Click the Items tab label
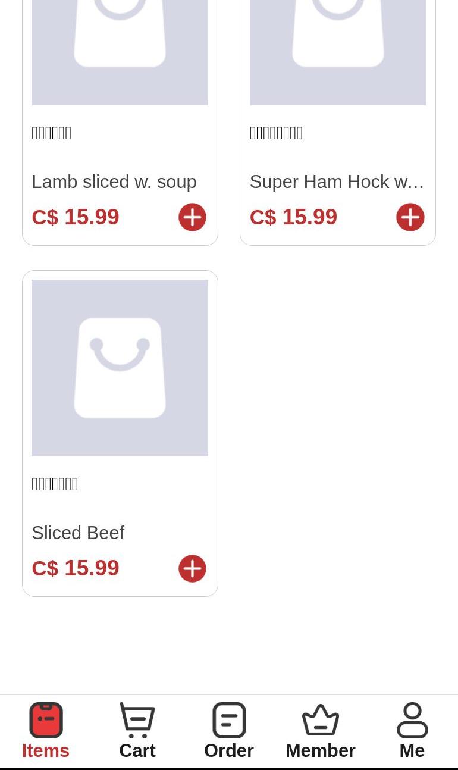This screenshot has height=770, width=458. pyautogui.click(x=46, y=751)
